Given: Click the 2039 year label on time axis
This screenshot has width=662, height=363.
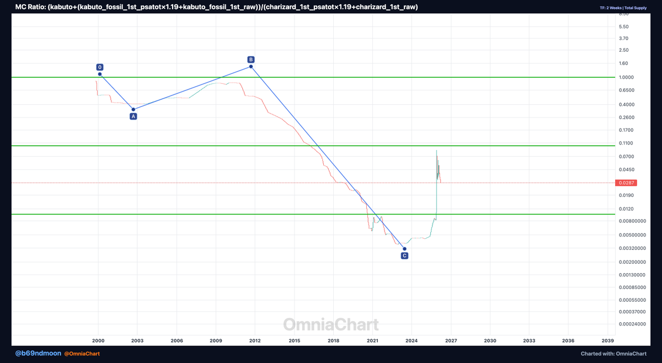Looking at the screenshot, I should pos(608,341).
